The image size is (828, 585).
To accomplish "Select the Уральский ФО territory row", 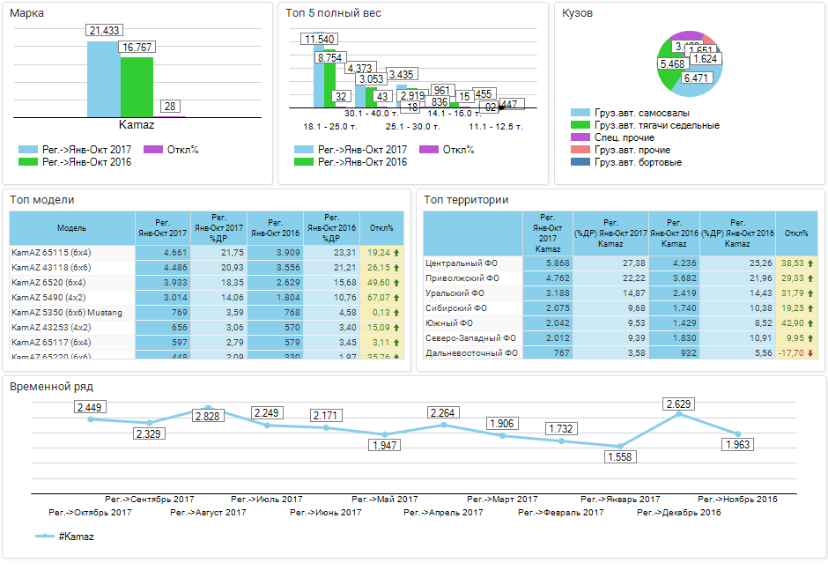I will coord(620,293).
